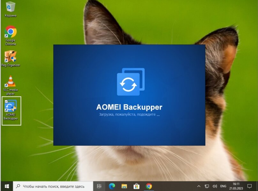258x191 pixels.
Task: Open Task View from the taskbar
Action: tap(99, 186)
